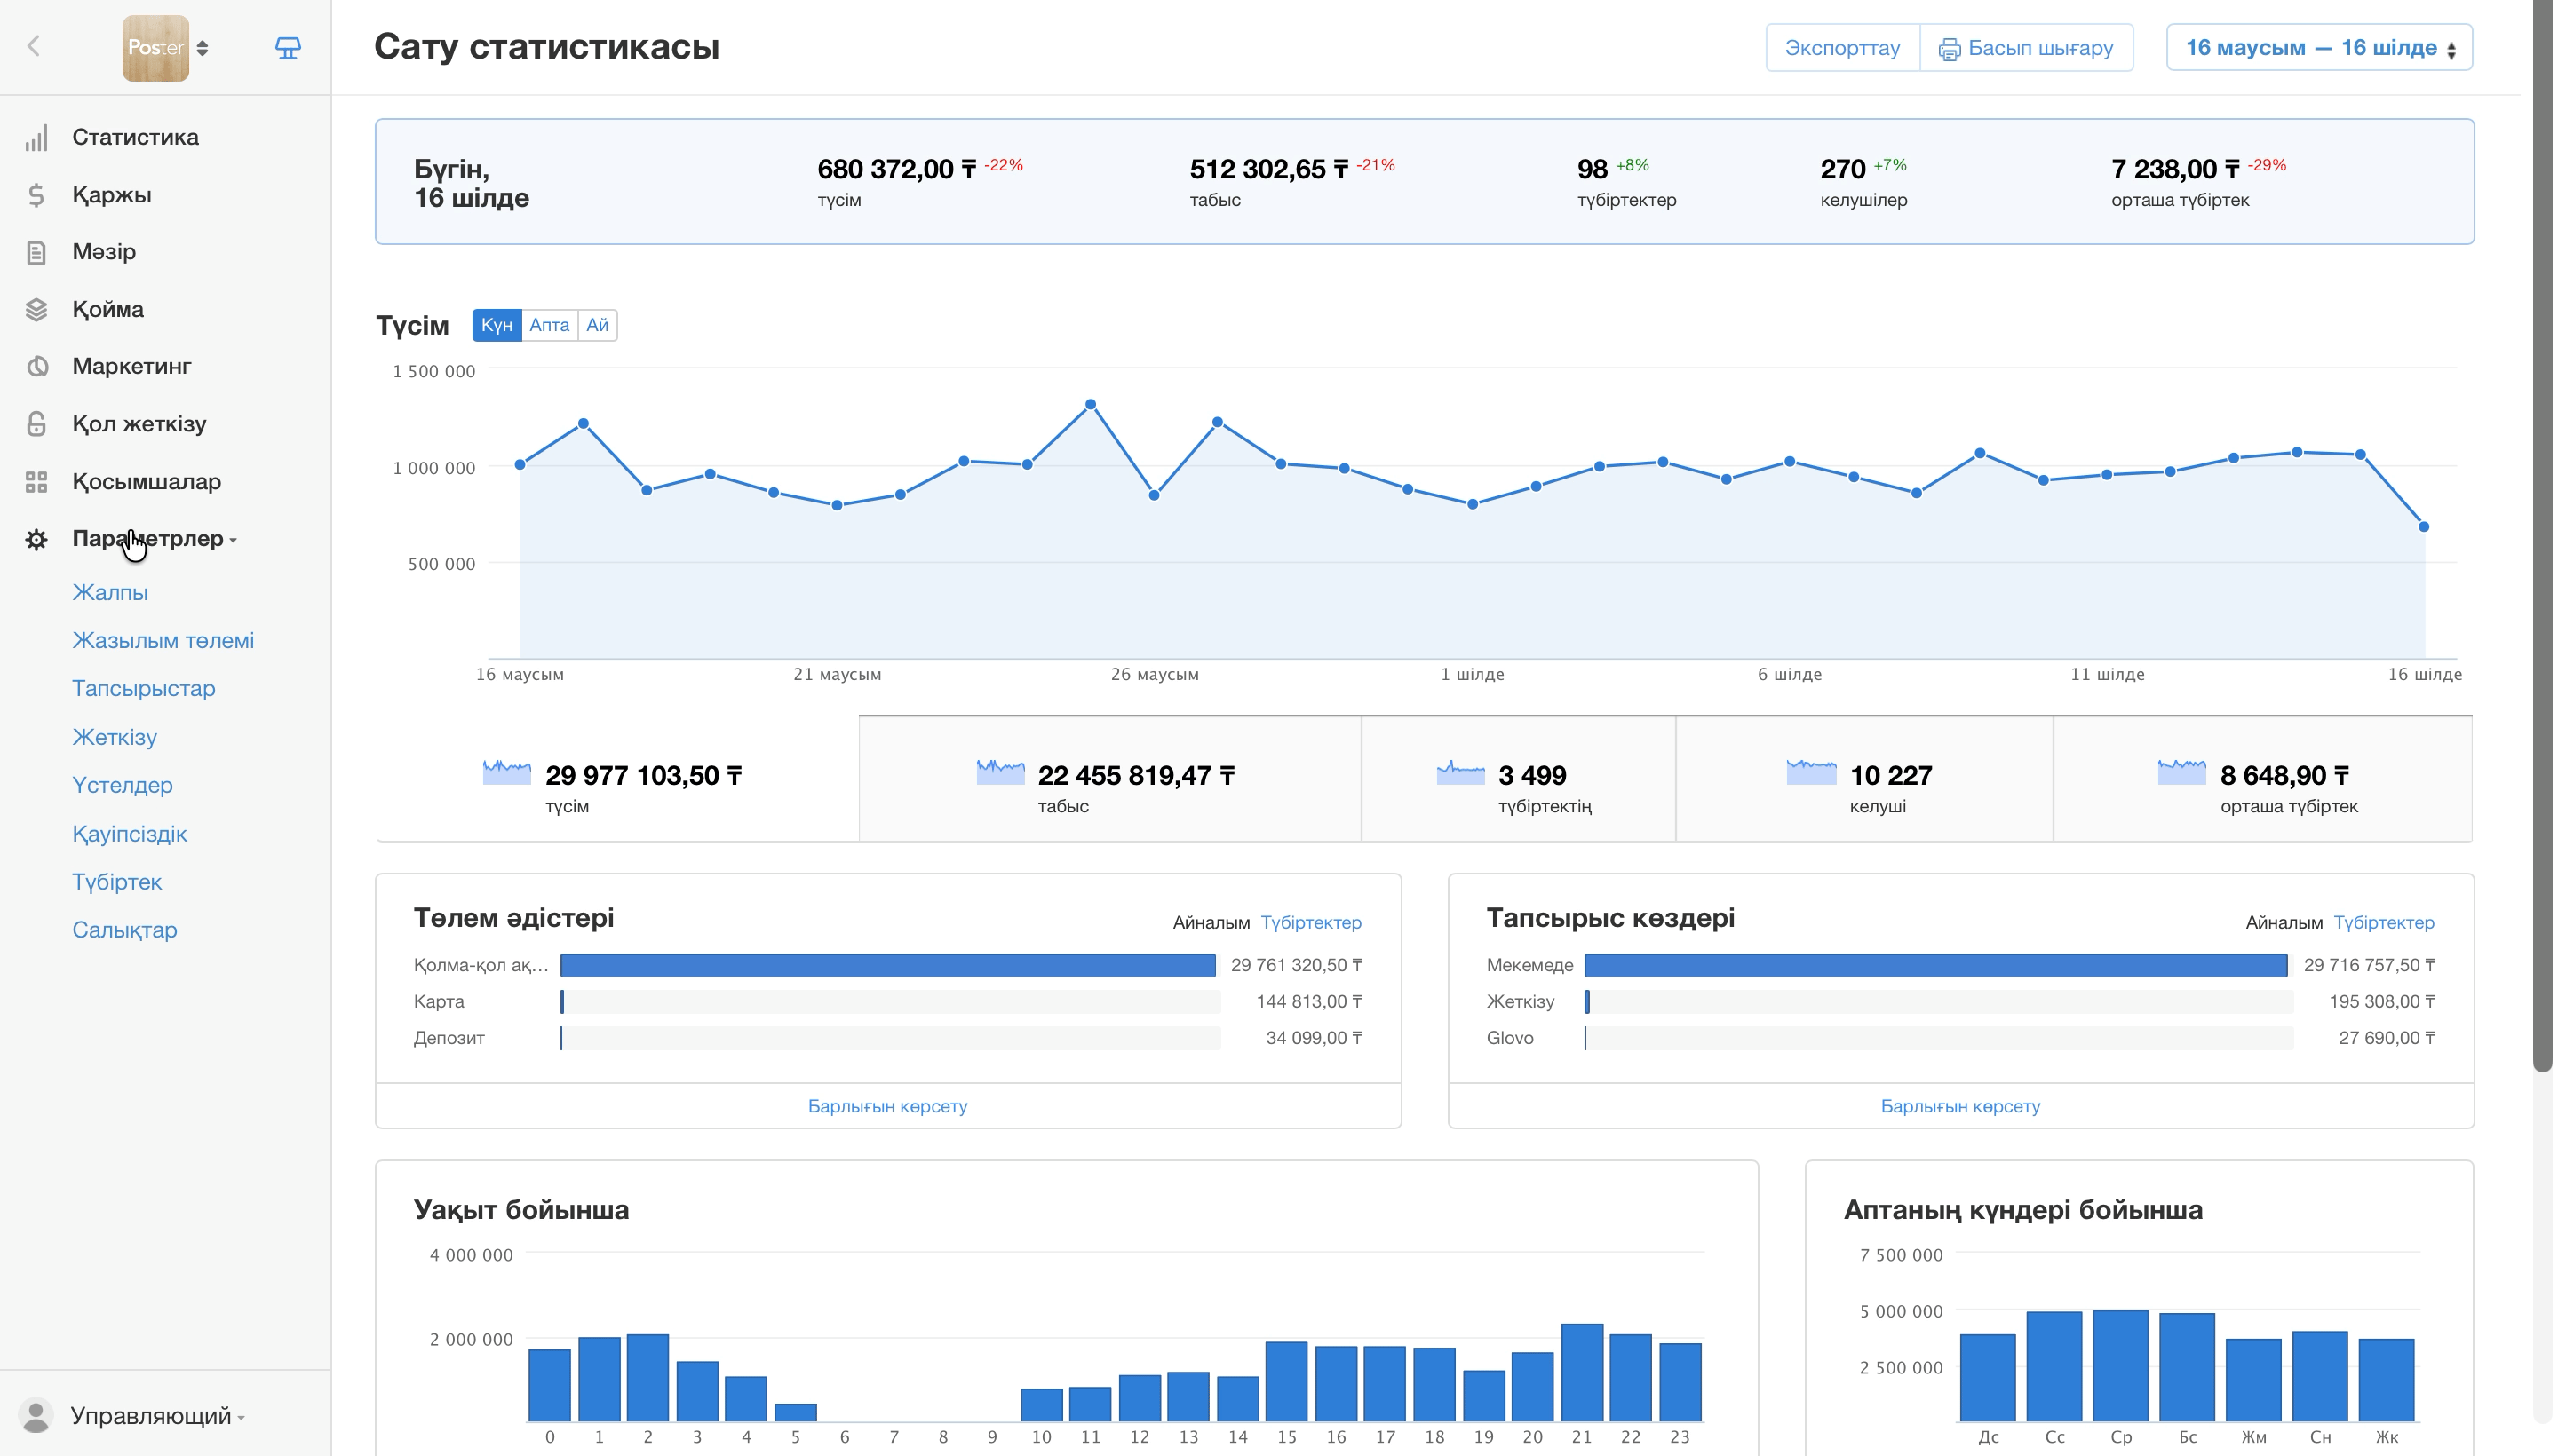Toggle payment methods to Түбіртектер

[x=1310, y=922]
